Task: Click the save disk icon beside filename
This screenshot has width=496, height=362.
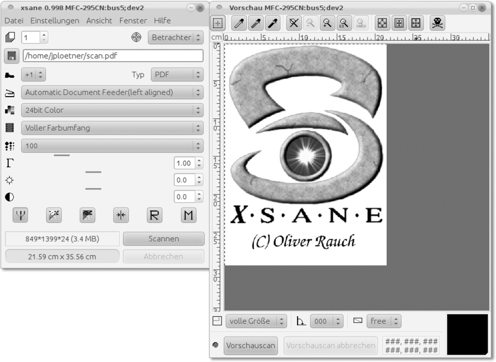Action: [x=11, y=56]
